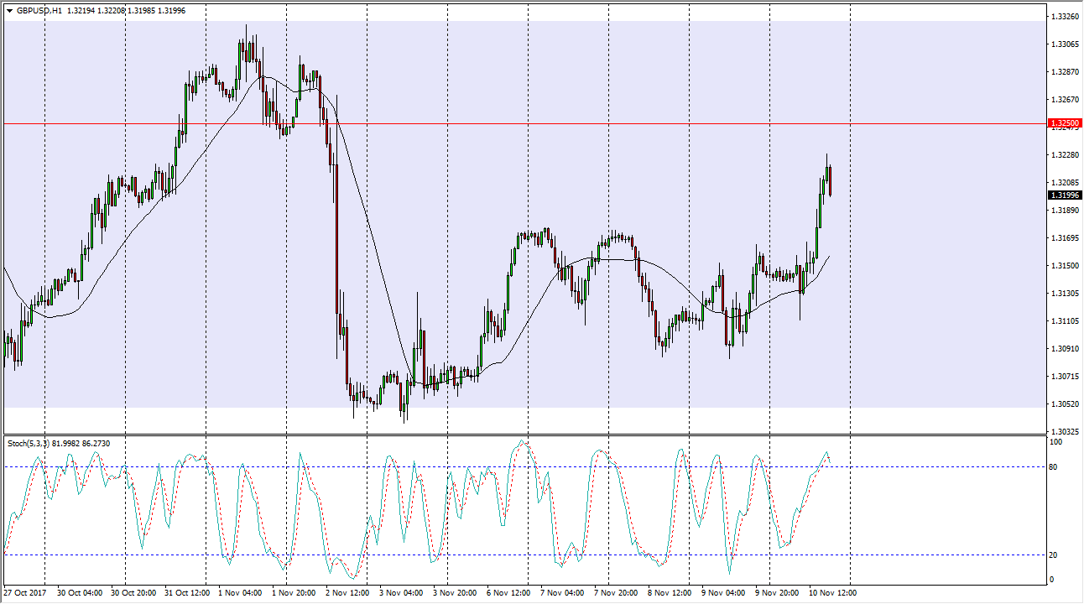The width and height of the screenshot is (1084, 604).
Task: Click the 7 Nov 04:00 time axis label
Action: [562, 592]
